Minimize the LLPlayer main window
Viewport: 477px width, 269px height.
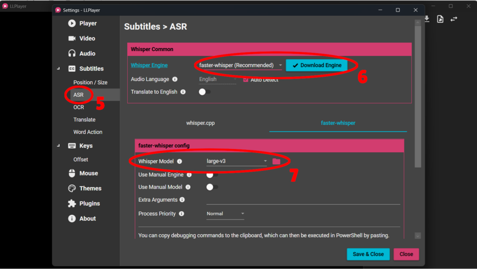point(433,6)
